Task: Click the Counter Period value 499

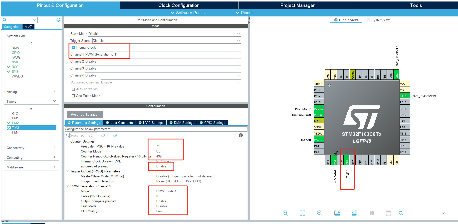Action: [159, 156]
